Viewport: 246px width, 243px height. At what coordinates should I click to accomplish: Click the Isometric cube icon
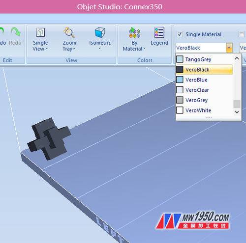(100, 32)
